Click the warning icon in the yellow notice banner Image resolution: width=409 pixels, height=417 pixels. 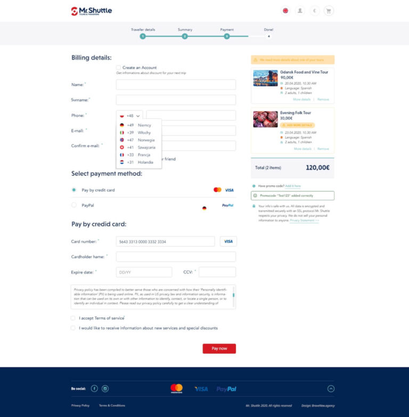pos(255,60)
